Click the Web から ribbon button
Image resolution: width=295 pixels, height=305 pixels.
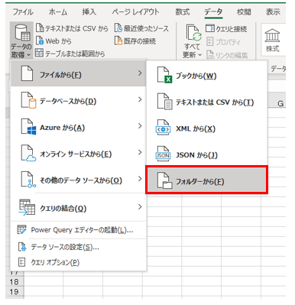pyautogui.click(x=53, y=41)
